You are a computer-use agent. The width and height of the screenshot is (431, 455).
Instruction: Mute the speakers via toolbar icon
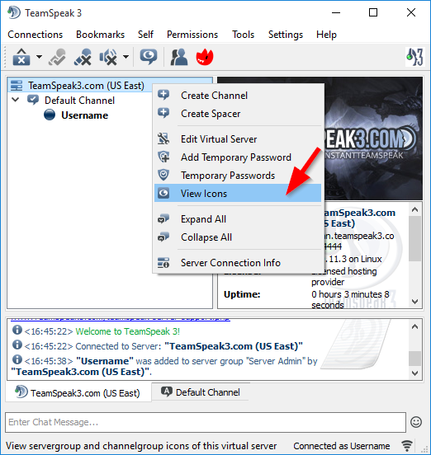[x=108, y=57]
